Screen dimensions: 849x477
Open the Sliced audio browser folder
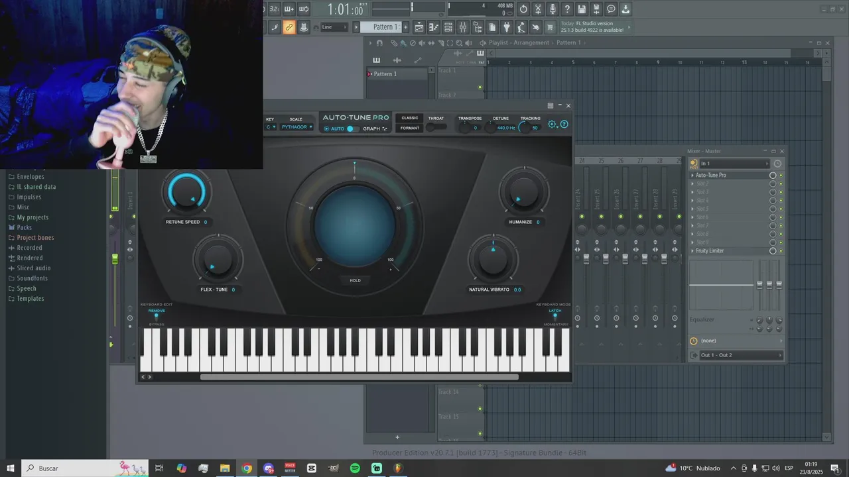[34, 268]
